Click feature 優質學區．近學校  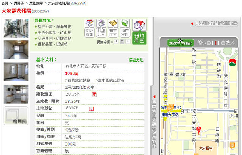point(52,44)
